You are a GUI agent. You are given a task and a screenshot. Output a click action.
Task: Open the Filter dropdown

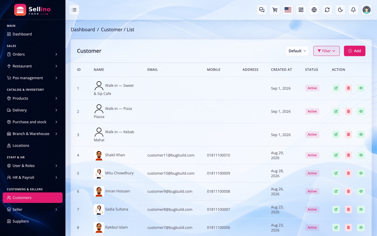pos(326,51)
